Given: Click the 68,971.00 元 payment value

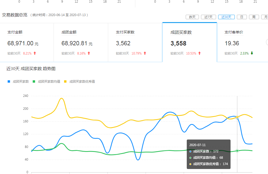Looking at the screenshot, I should point(23,43).
